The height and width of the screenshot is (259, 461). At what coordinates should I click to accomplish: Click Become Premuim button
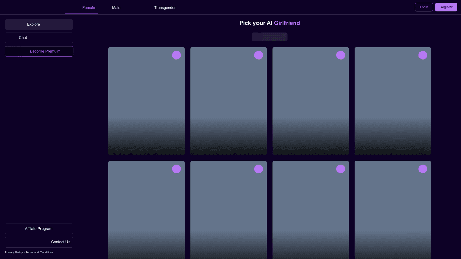[39, 51]
